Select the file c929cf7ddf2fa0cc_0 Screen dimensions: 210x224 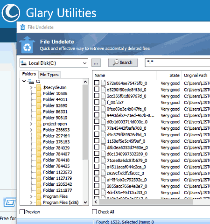(x=126, y=173)
